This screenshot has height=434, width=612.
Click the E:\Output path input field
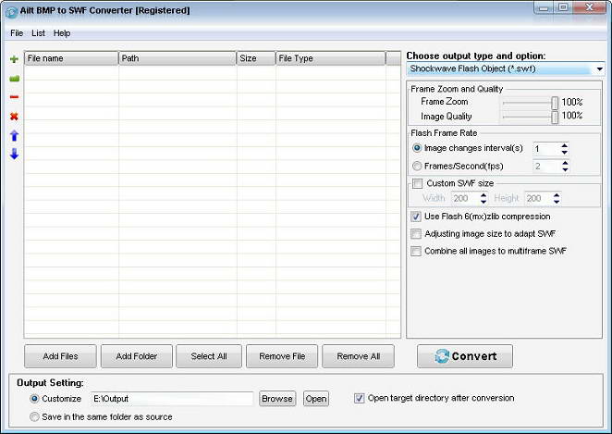pos(172,399)
